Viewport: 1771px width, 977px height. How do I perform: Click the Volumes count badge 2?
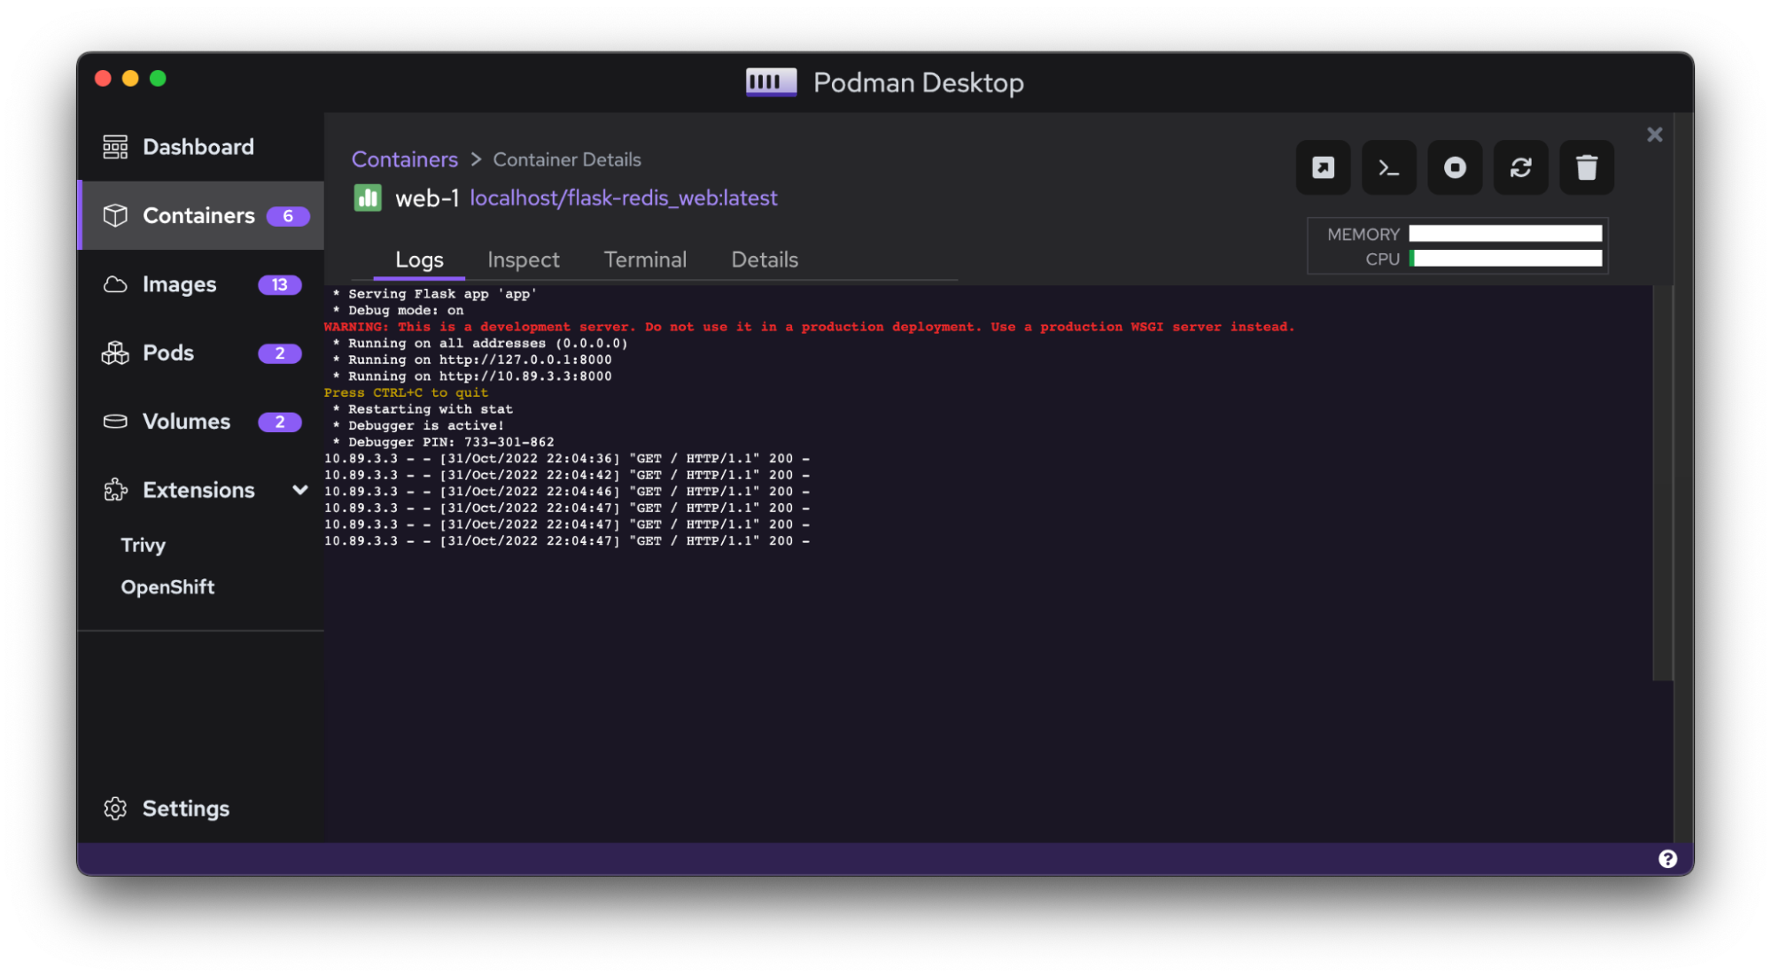[x=280, y=422]
